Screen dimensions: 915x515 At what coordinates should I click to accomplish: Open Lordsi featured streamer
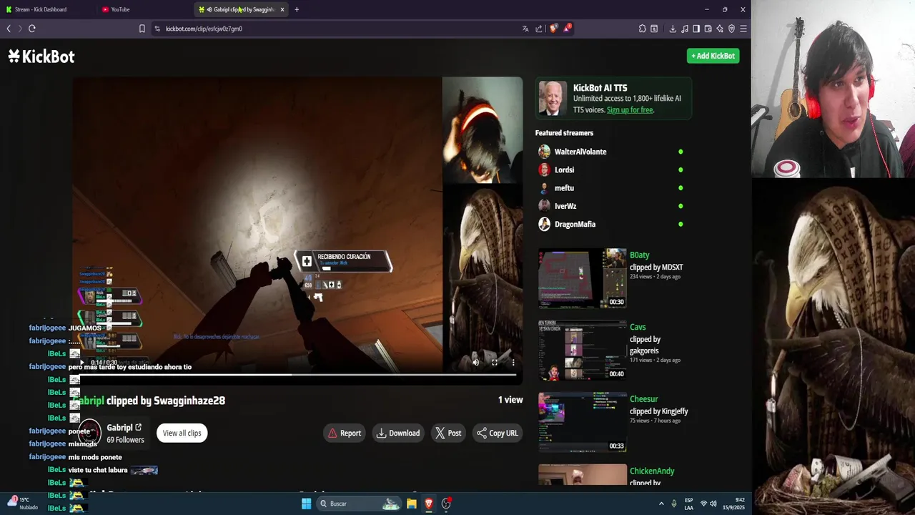564,170
